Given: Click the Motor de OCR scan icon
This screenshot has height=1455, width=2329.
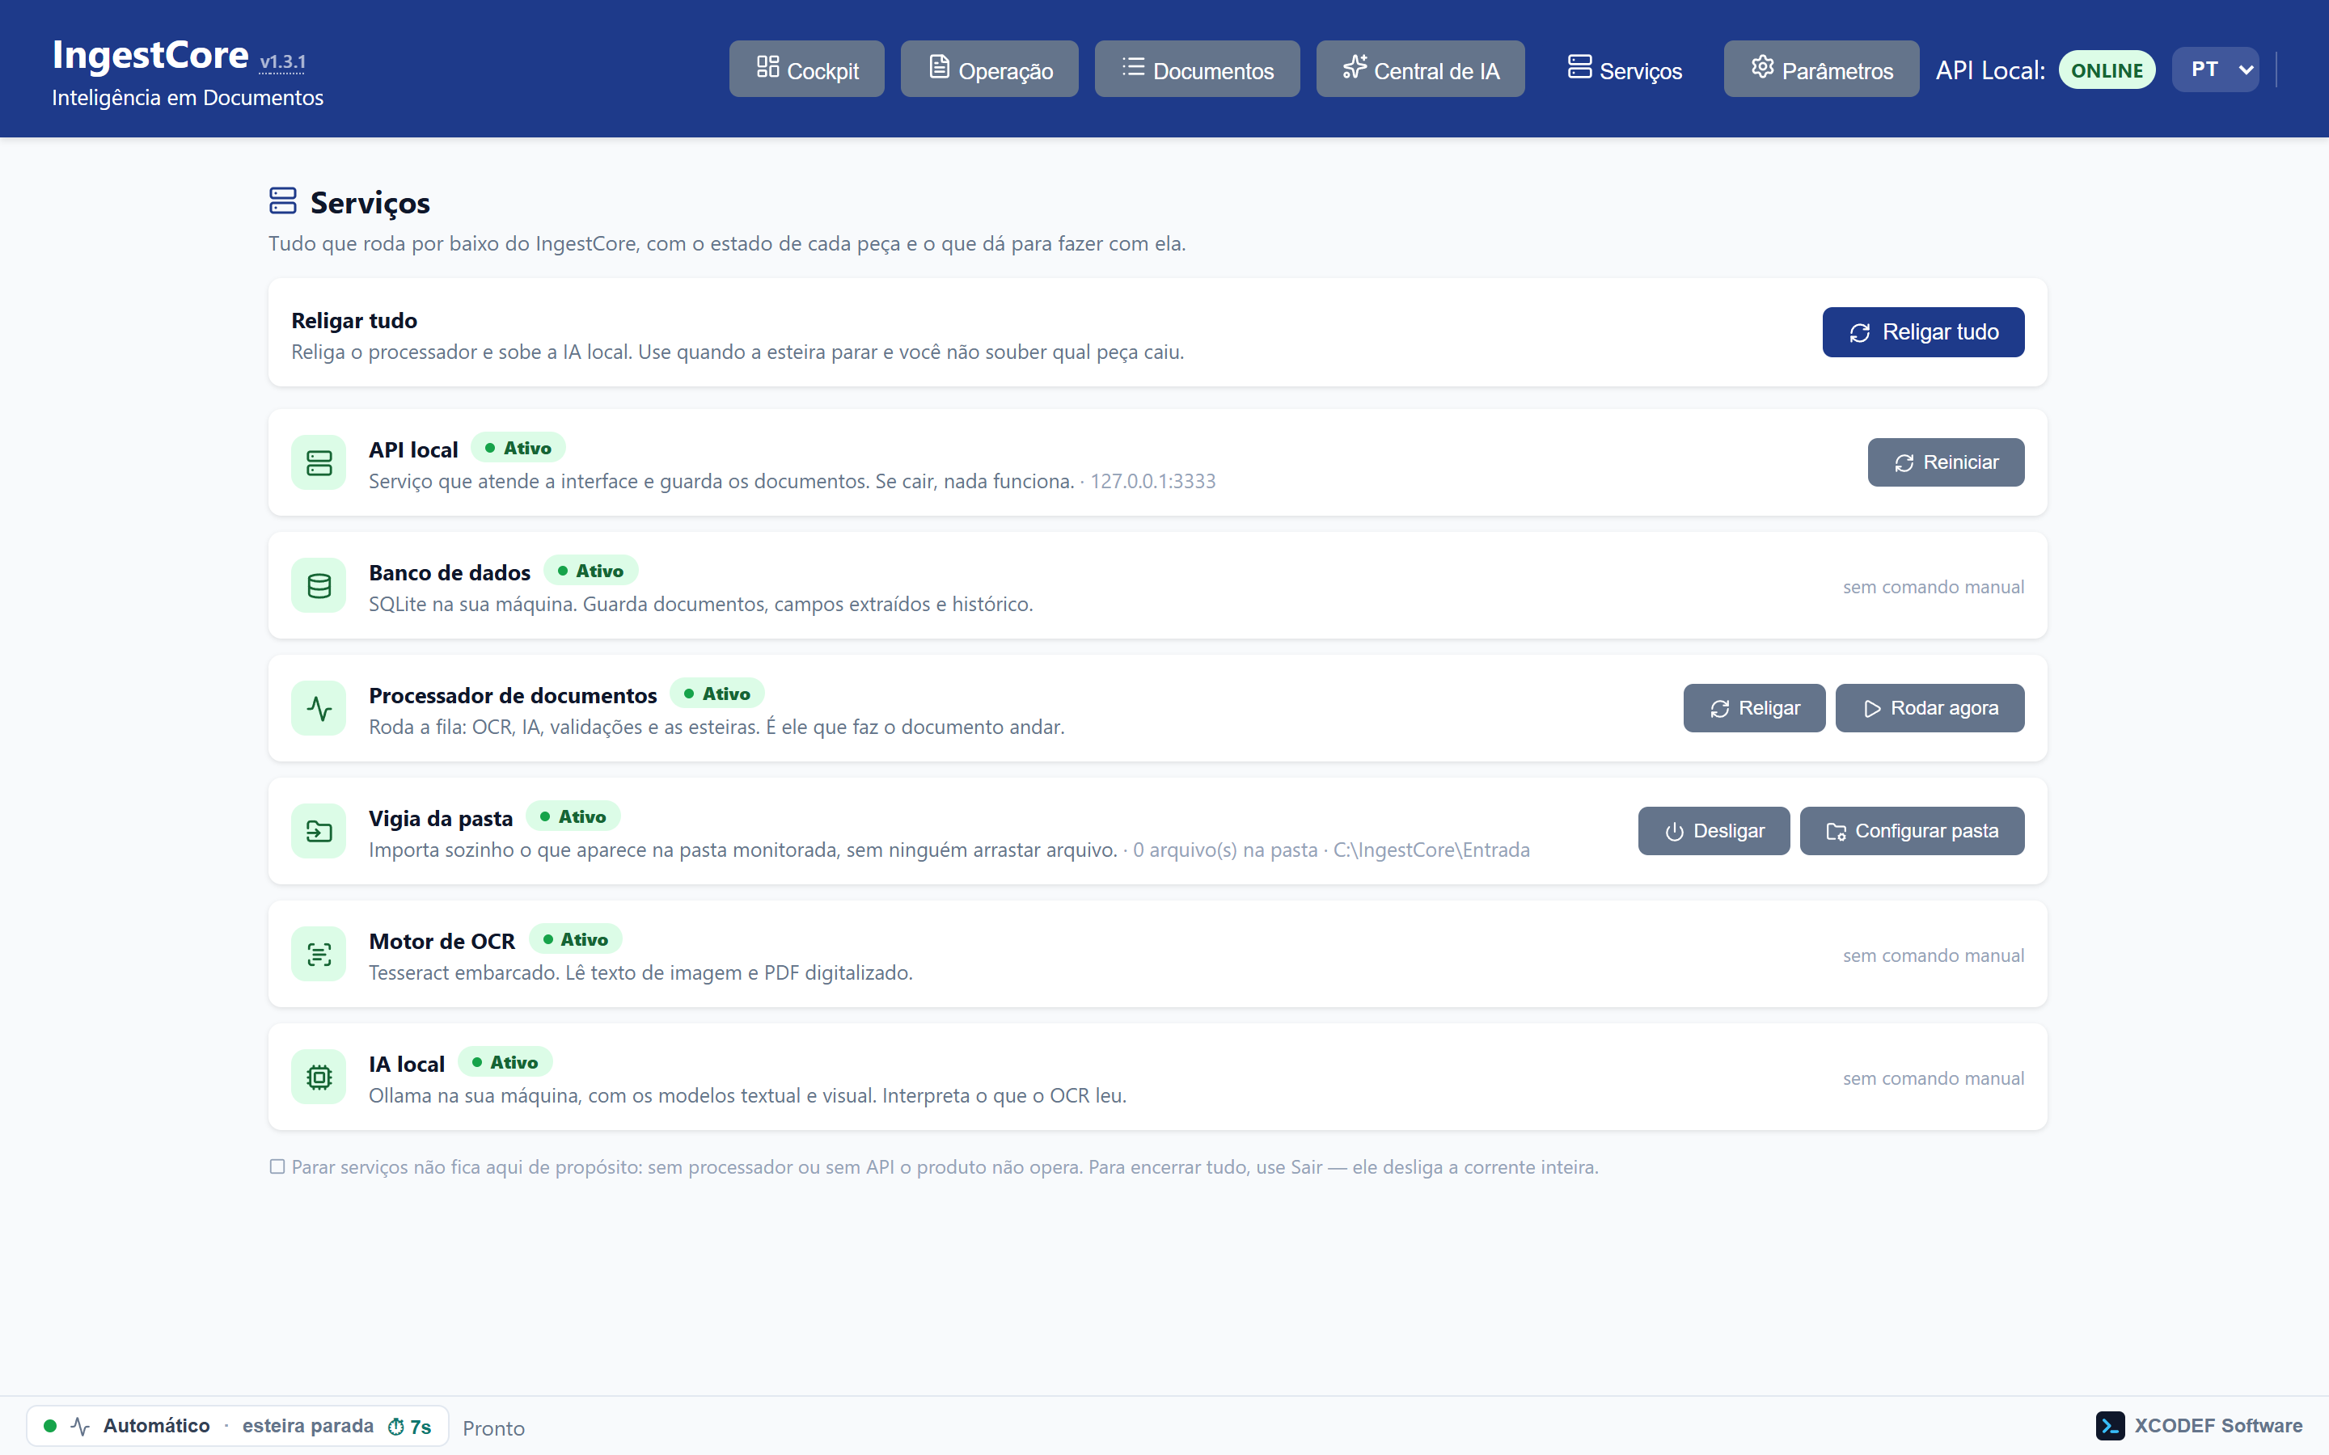Looking at the screenshot, I should [319, 955].
